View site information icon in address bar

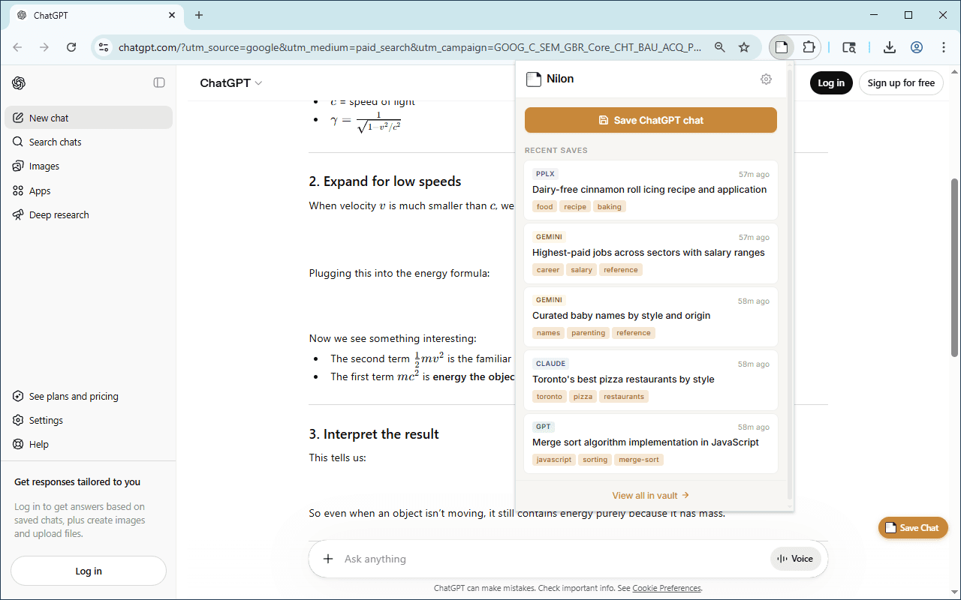point(104,47)
